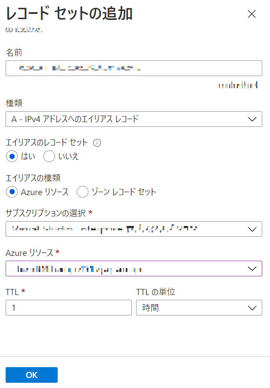
Task: Open the TTL の単位 dropdown
Action: tap(199, 308)
